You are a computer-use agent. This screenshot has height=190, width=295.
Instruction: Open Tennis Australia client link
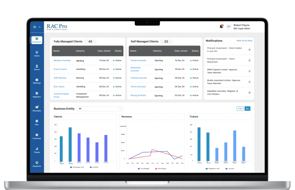tap(138, 87)
